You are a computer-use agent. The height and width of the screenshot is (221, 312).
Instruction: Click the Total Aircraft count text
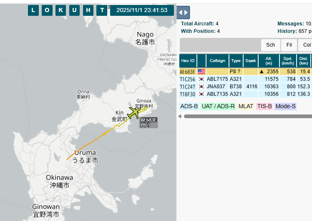(x=199, y=24)
